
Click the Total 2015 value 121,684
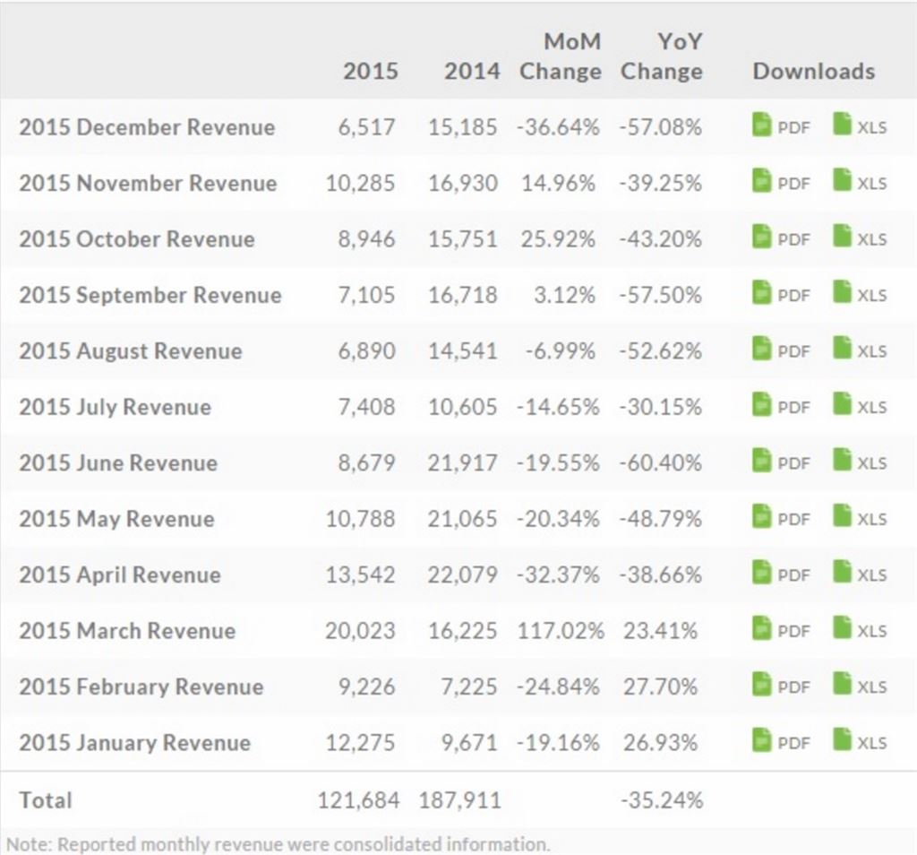[358, 799]
